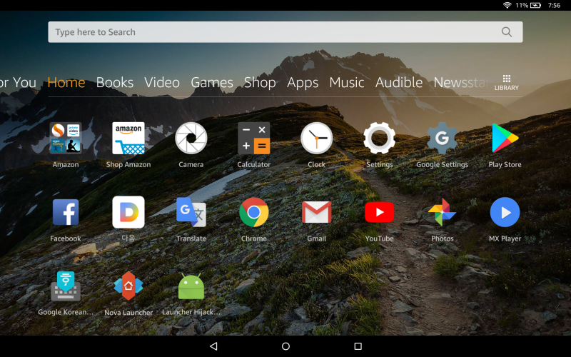The width and height of the screenshot is (571, 357).
Task: Open the Gmail app
Action: tap(316, 212)
